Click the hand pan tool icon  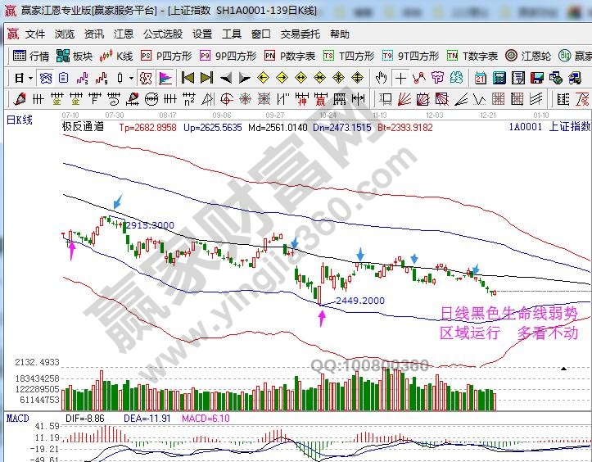click(381, 79)
